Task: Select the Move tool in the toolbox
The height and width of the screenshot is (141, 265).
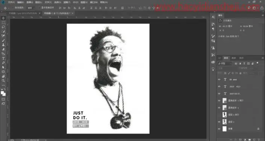Action: click(3, 18)
